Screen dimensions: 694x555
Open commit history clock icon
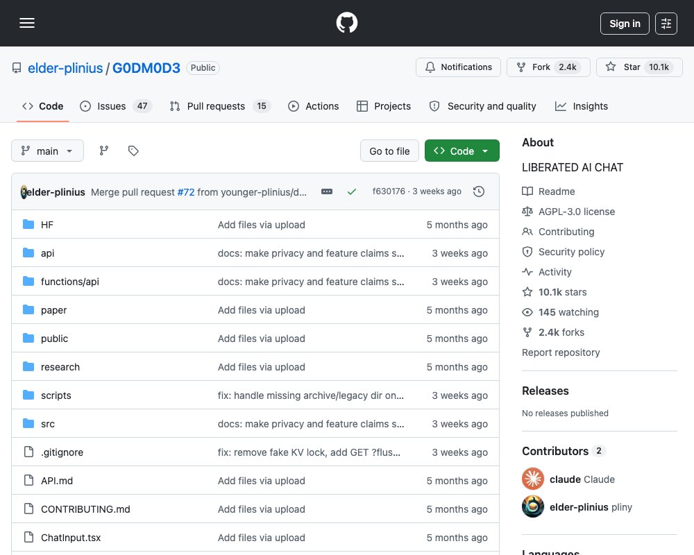tap(478, 191)
